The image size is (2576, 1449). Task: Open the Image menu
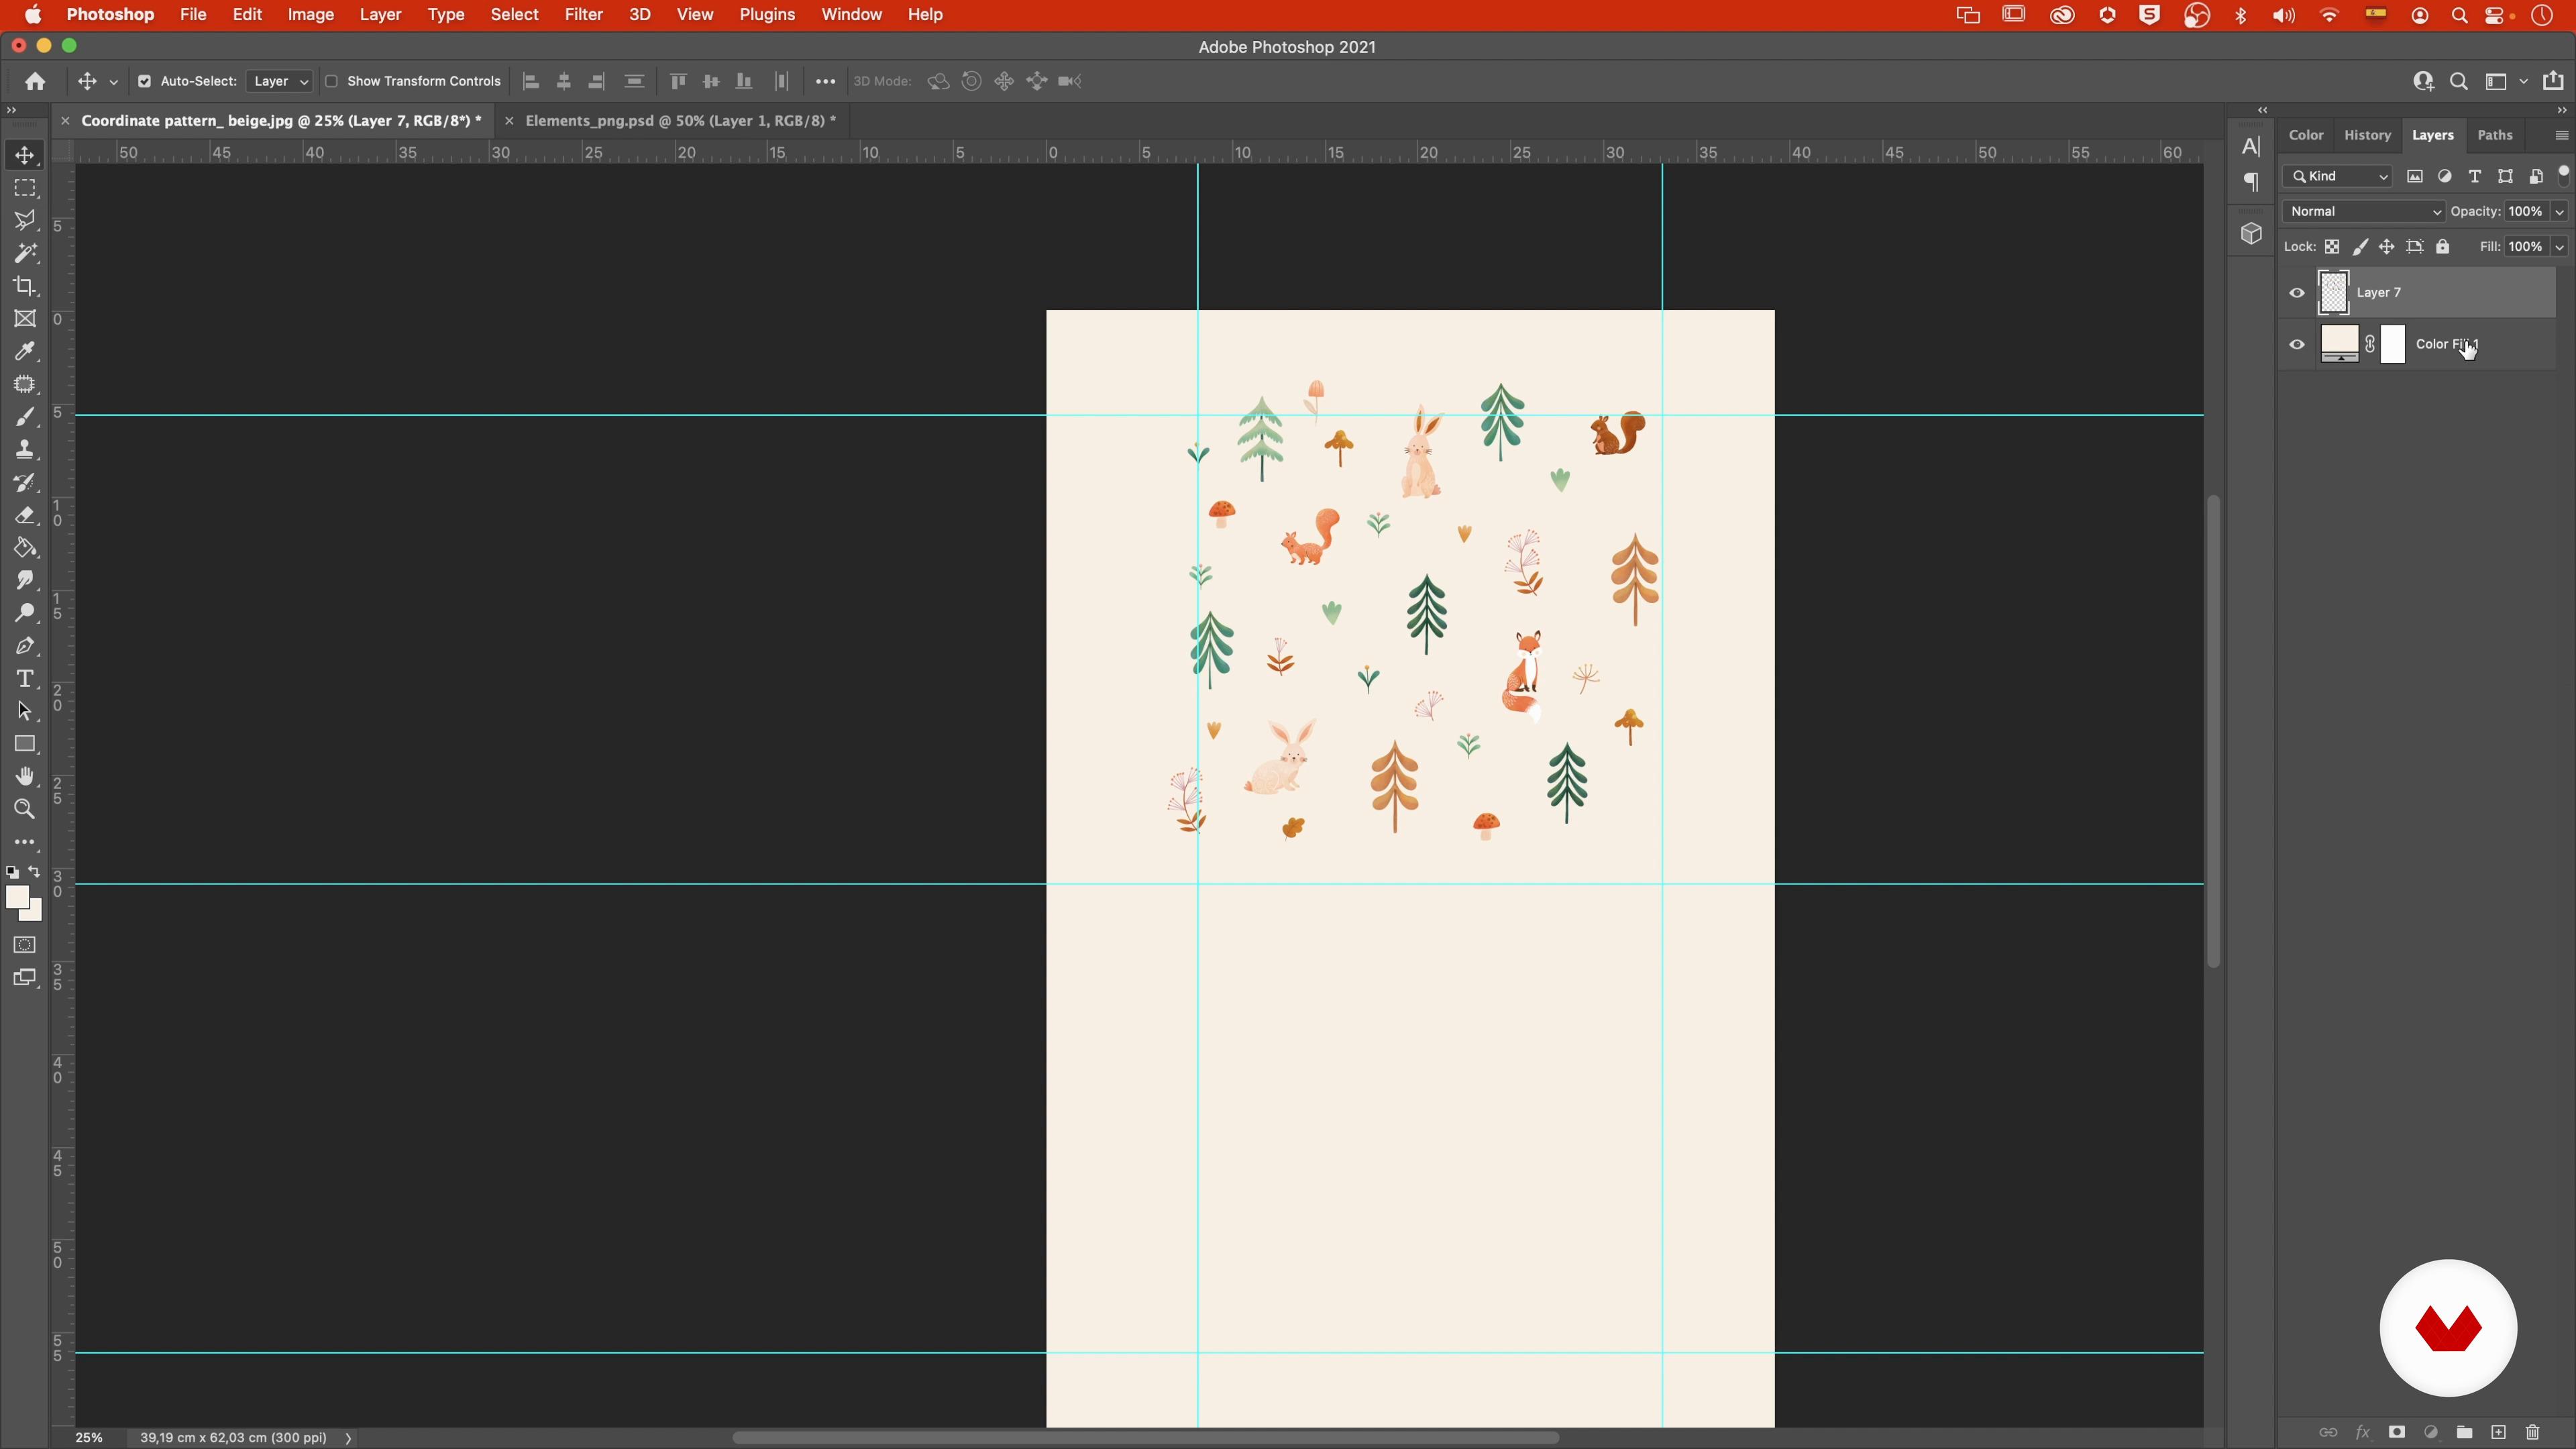tap(311, 15)
